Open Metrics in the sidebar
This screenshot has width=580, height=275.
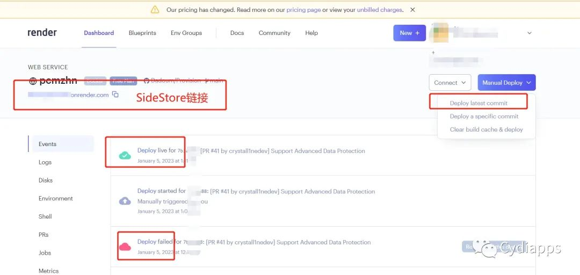[x=48, y=271]
